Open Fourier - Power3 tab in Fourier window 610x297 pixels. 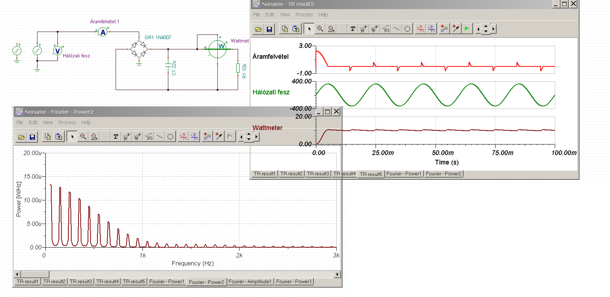pos(294,282)
